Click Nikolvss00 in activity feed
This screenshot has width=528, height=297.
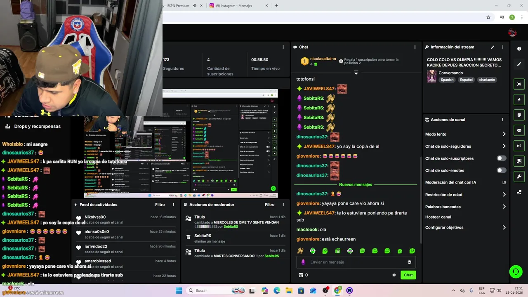coord(95,217)
